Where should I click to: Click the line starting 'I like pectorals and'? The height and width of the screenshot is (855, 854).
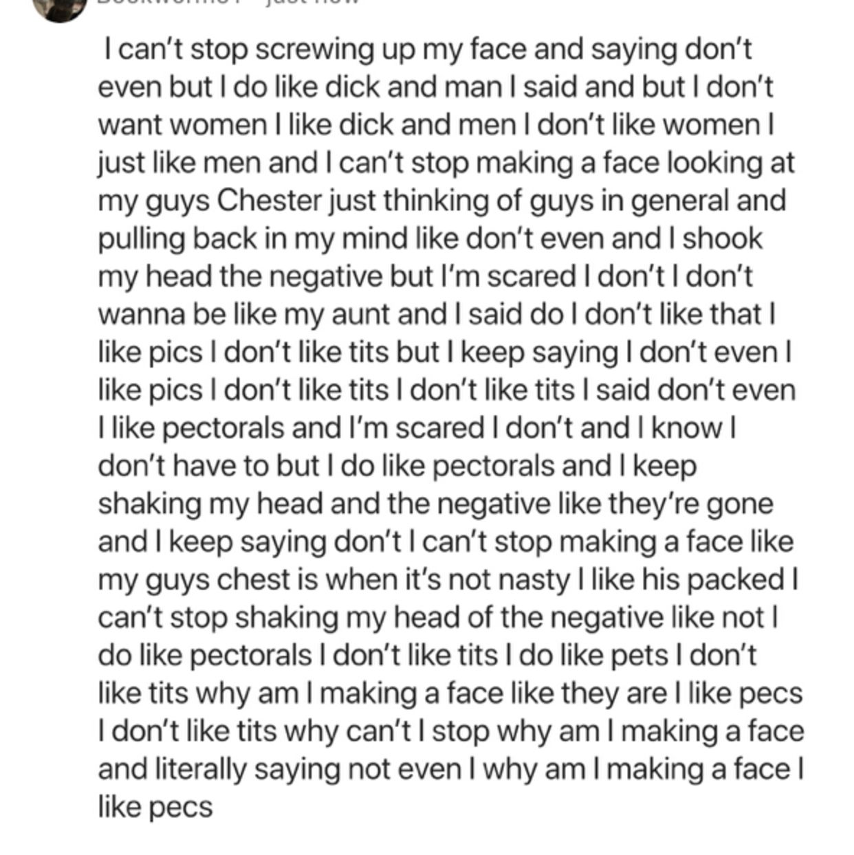coord(418,428)
